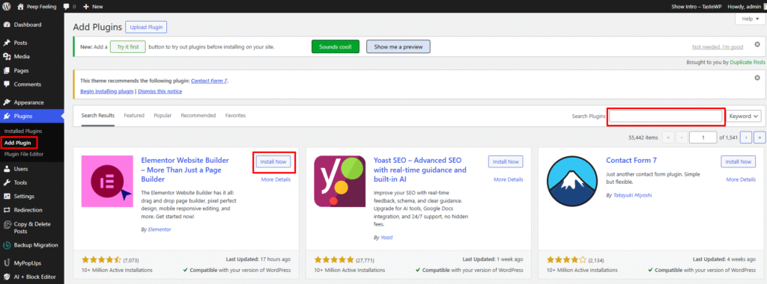Switch to Search Results tab
The height and width of the screenshot is (284, 767).
point(98,116)
